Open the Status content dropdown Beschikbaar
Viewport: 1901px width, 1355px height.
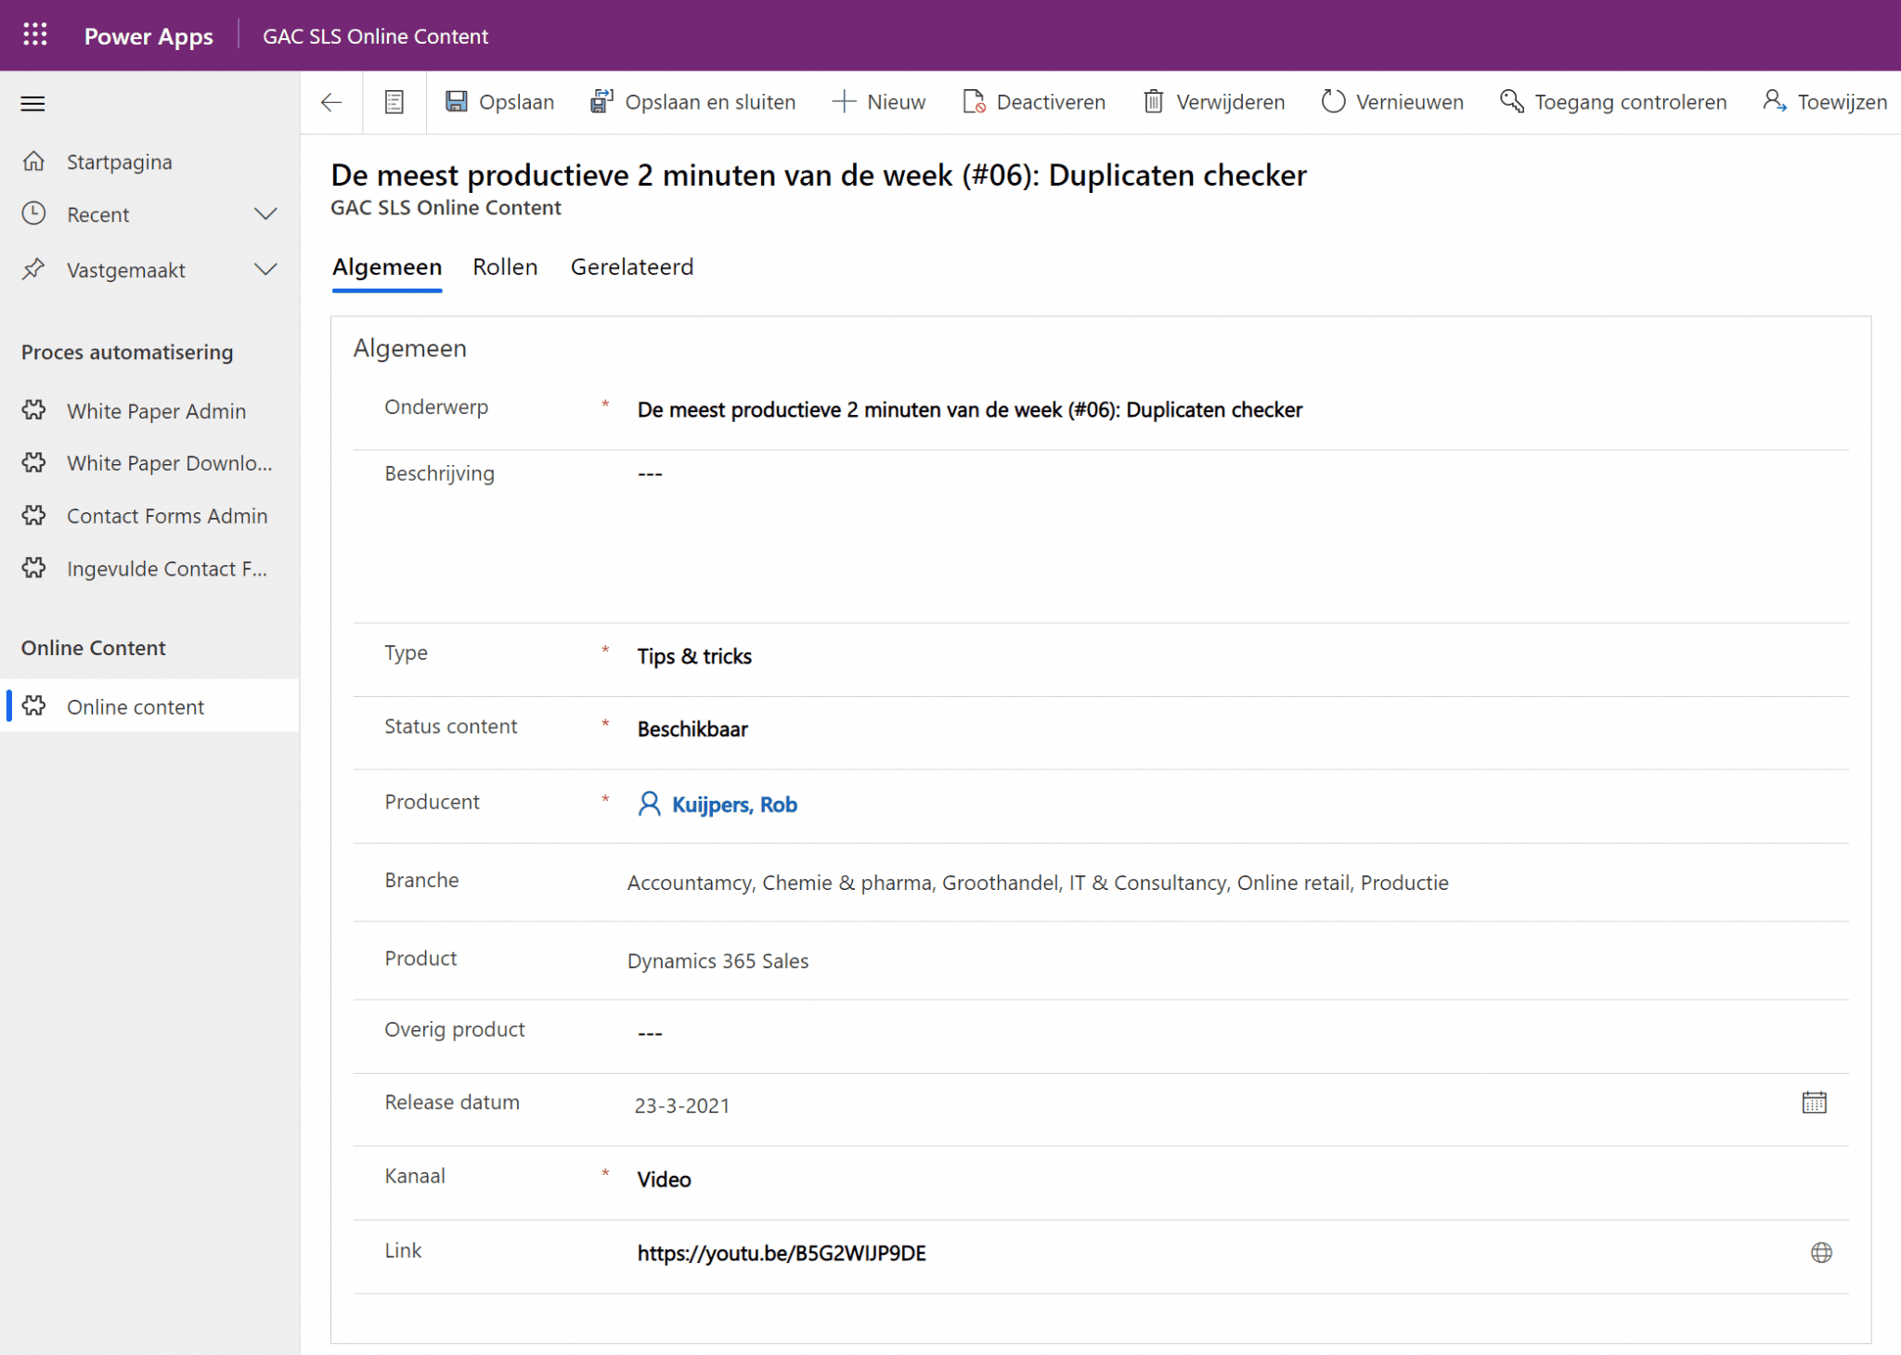point(1235,729)
